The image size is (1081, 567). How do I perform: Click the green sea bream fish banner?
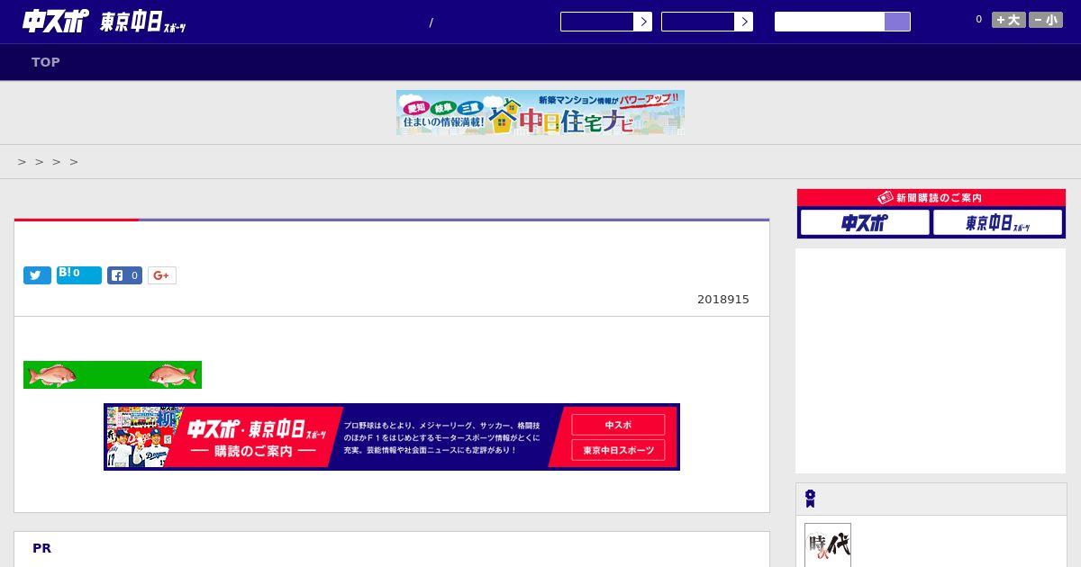[113, 375]
